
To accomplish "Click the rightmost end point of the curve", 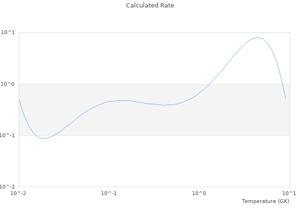I will [285, 98].
